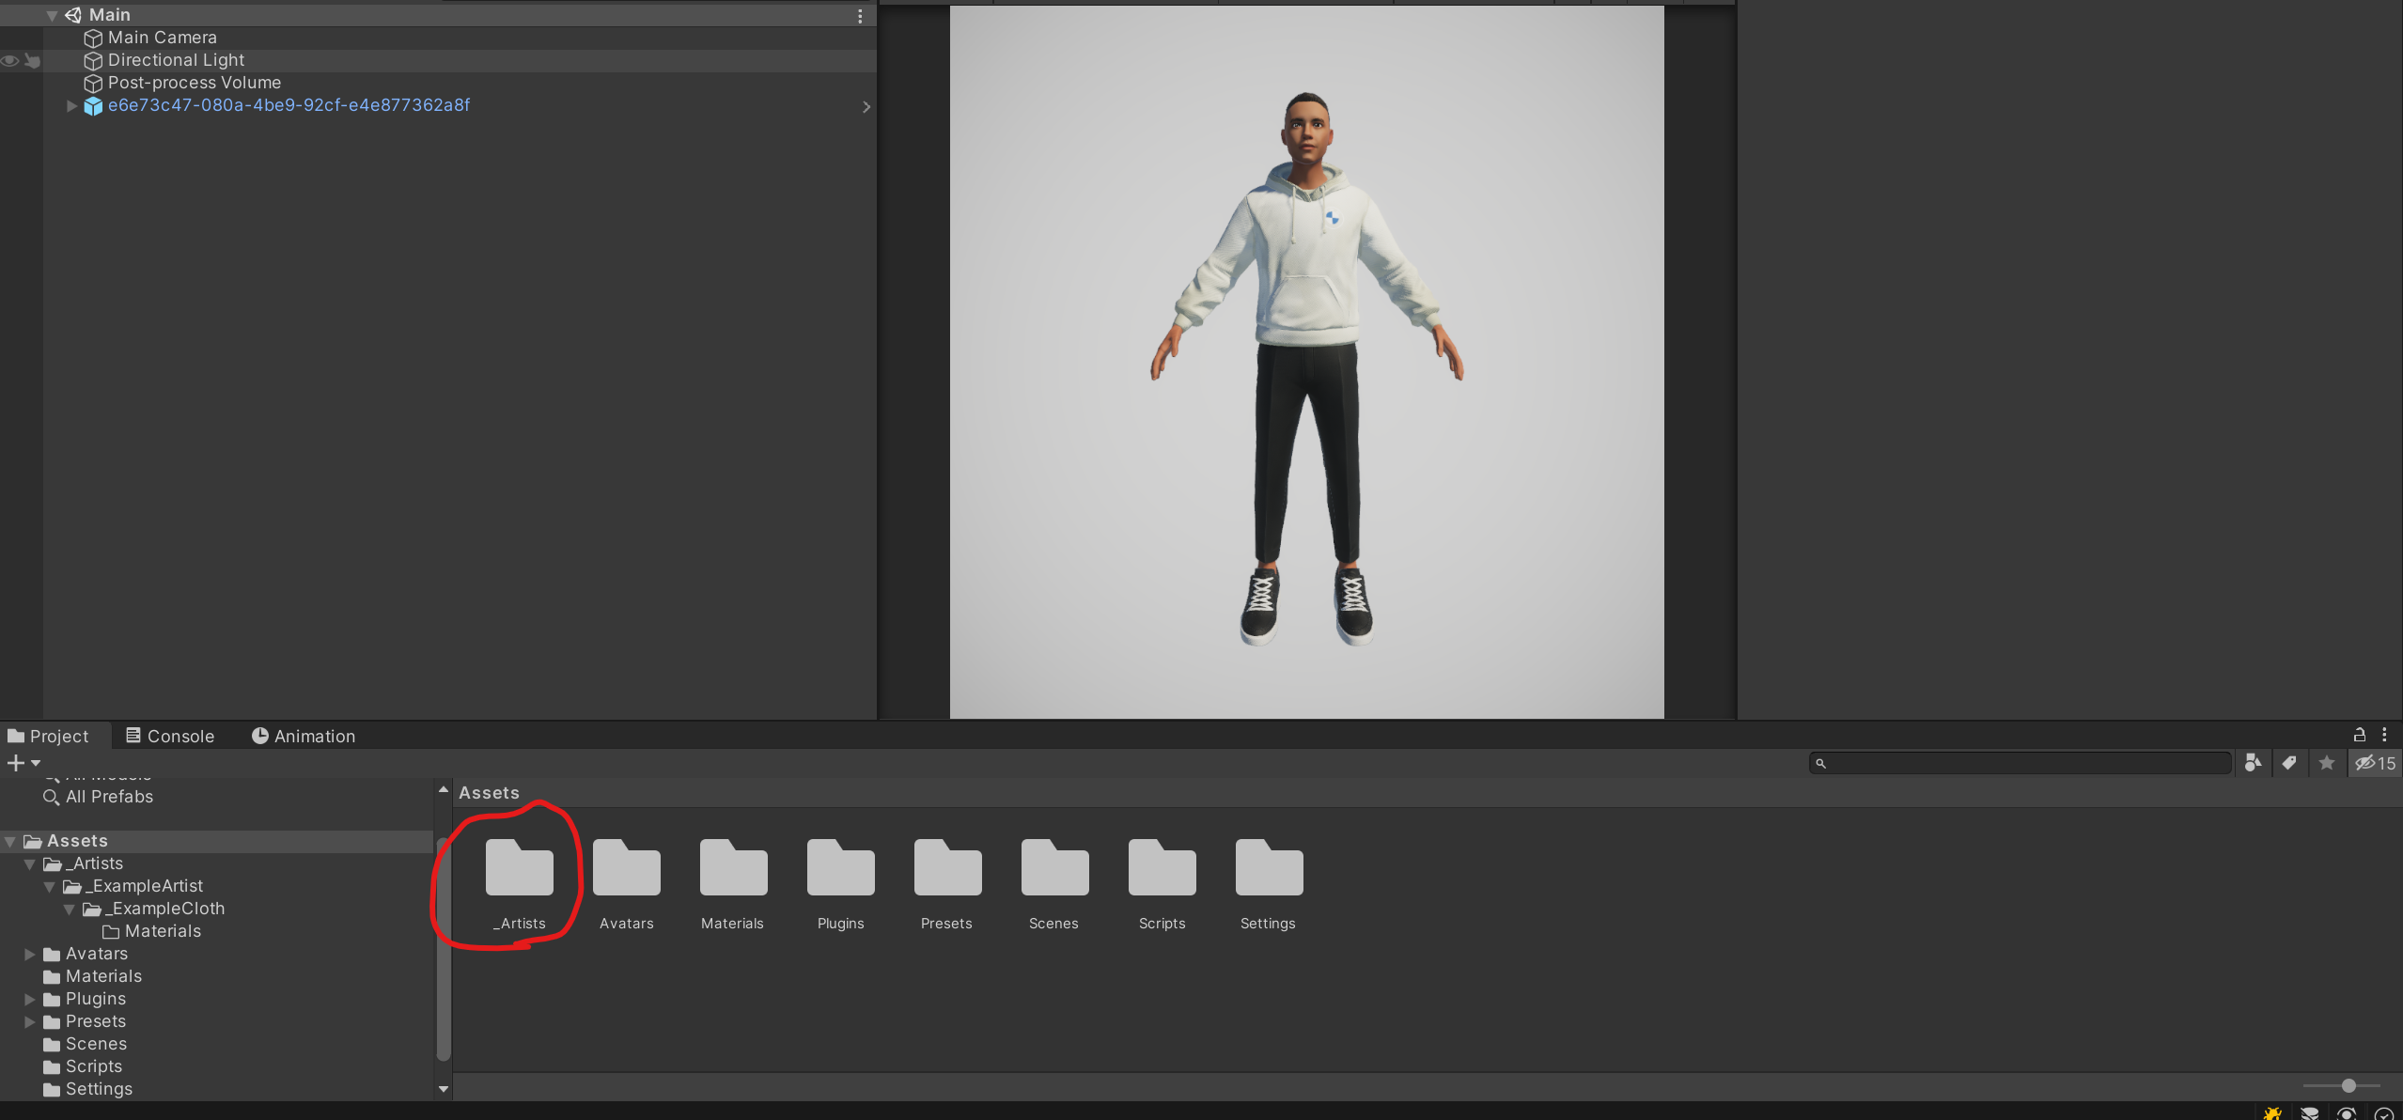
Task: Toggle the Project panel lock icon
Action: click(2359, 735)
